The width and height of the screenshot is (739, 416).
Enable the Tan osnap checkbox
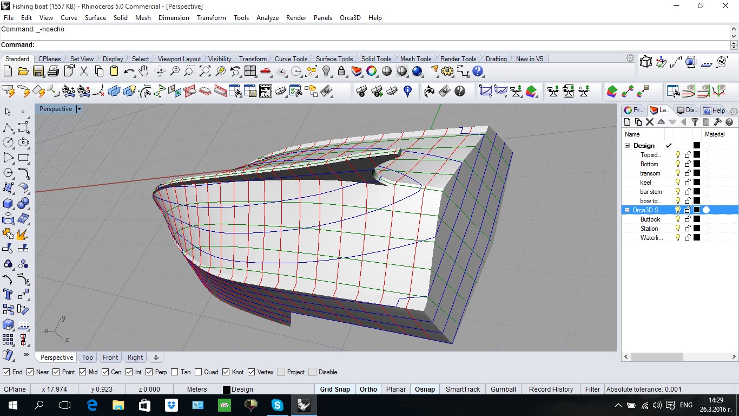click(174, 372)
